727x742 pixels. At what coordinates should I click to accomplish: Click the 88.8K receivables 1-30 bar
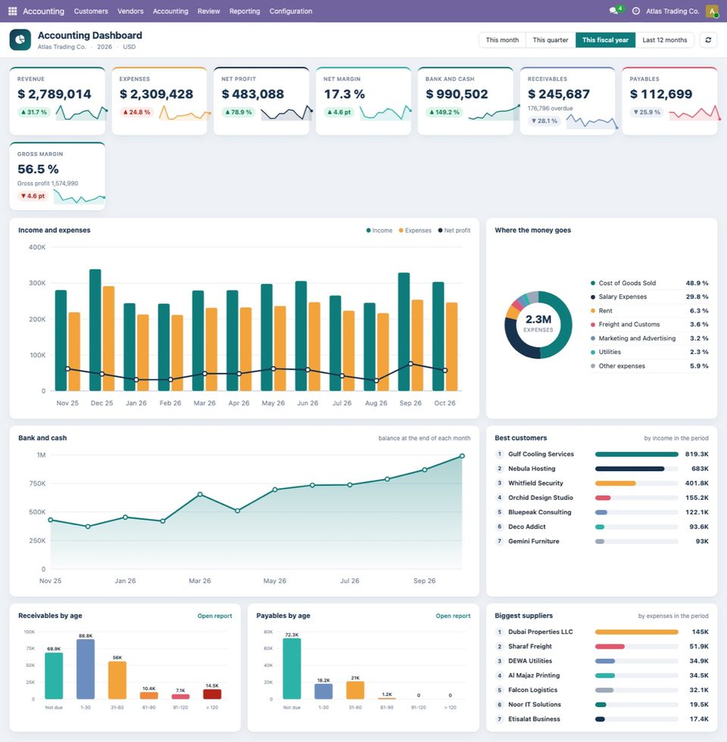(86, 669)
